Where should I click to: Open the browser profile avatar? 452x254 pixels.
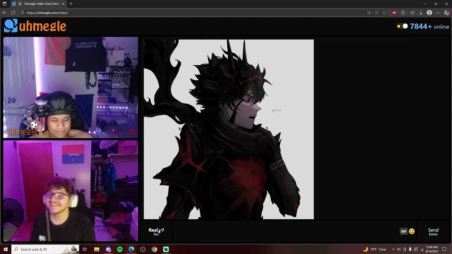pyautogui.click(x=429, y=13)
